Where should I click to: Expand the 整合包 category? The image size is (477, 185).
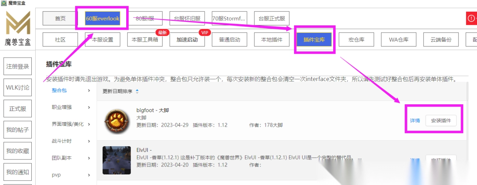click(71, 91)
